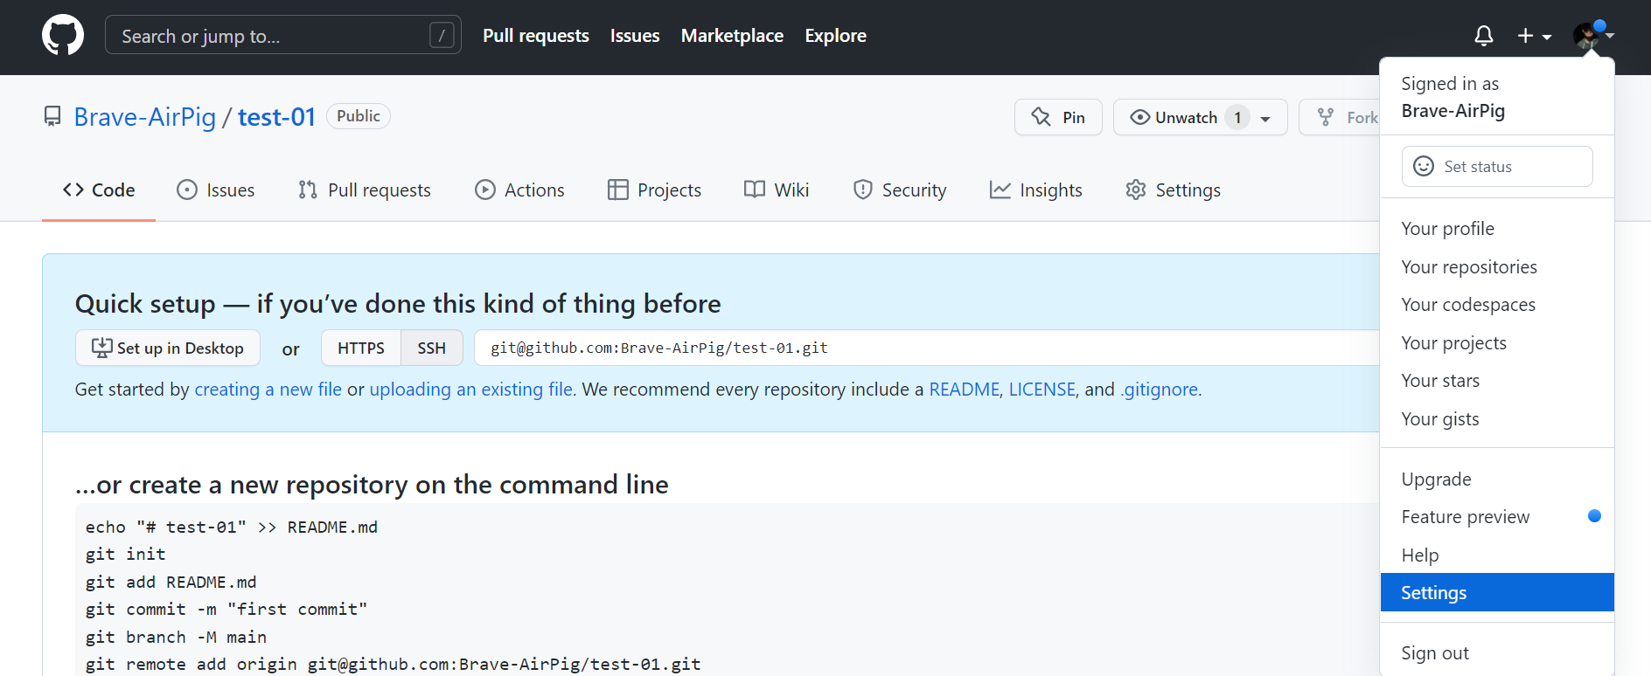Open the LICENSE link
Image resolution: width=1651 pixels, height=676 pixels.
[x=1042, y=390]
